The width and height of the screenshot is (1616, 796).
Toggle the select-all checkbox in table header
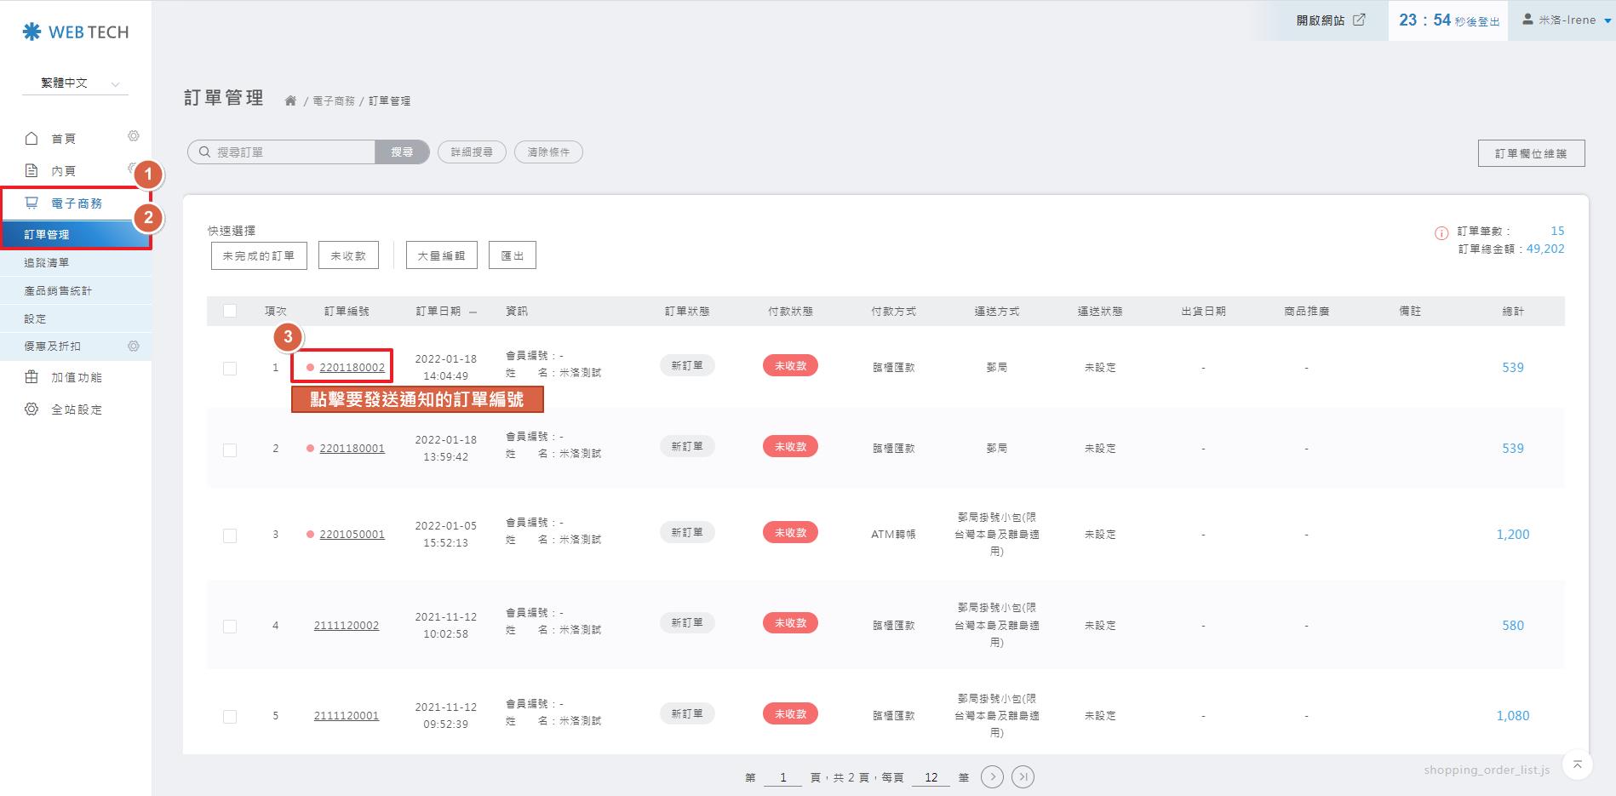click(x=230, y=311)
